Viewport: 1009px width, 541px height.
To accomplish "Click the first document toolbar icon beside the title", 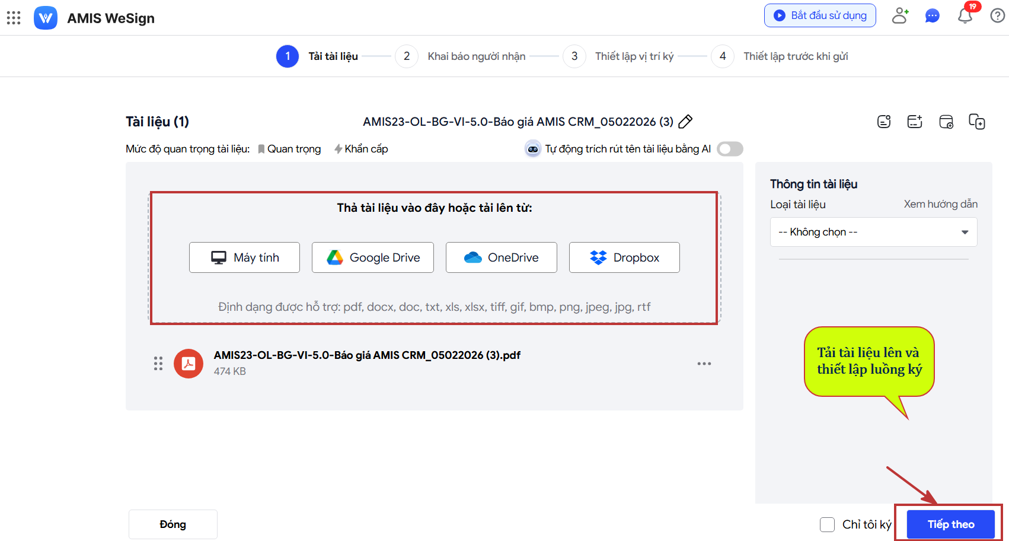I will 884,122.
